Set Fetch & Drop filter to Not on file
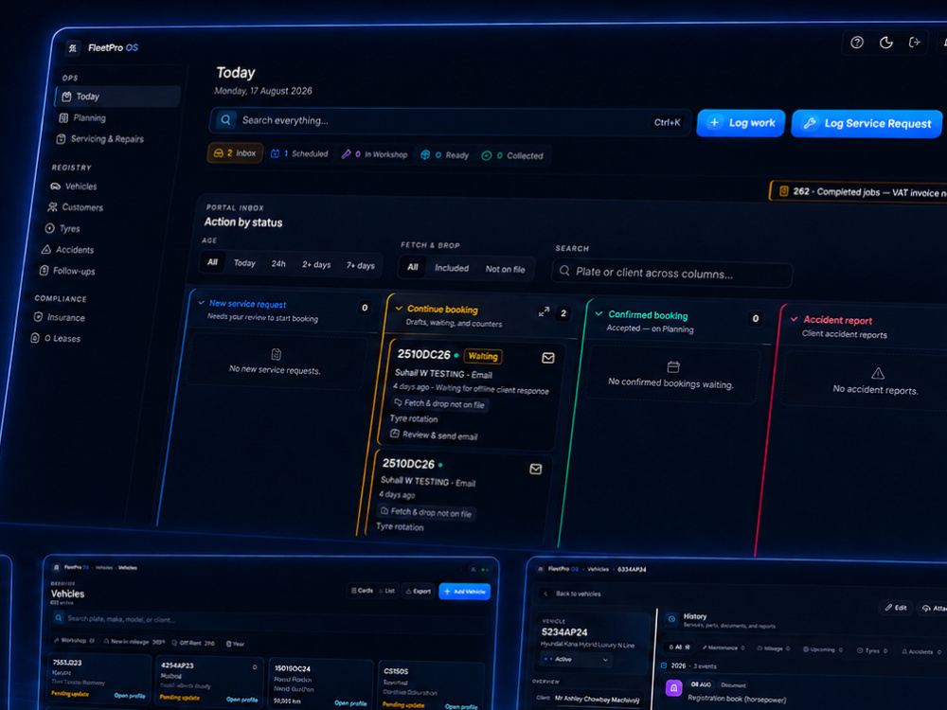The width and height of the screenshot is (947, 710). 506,269
